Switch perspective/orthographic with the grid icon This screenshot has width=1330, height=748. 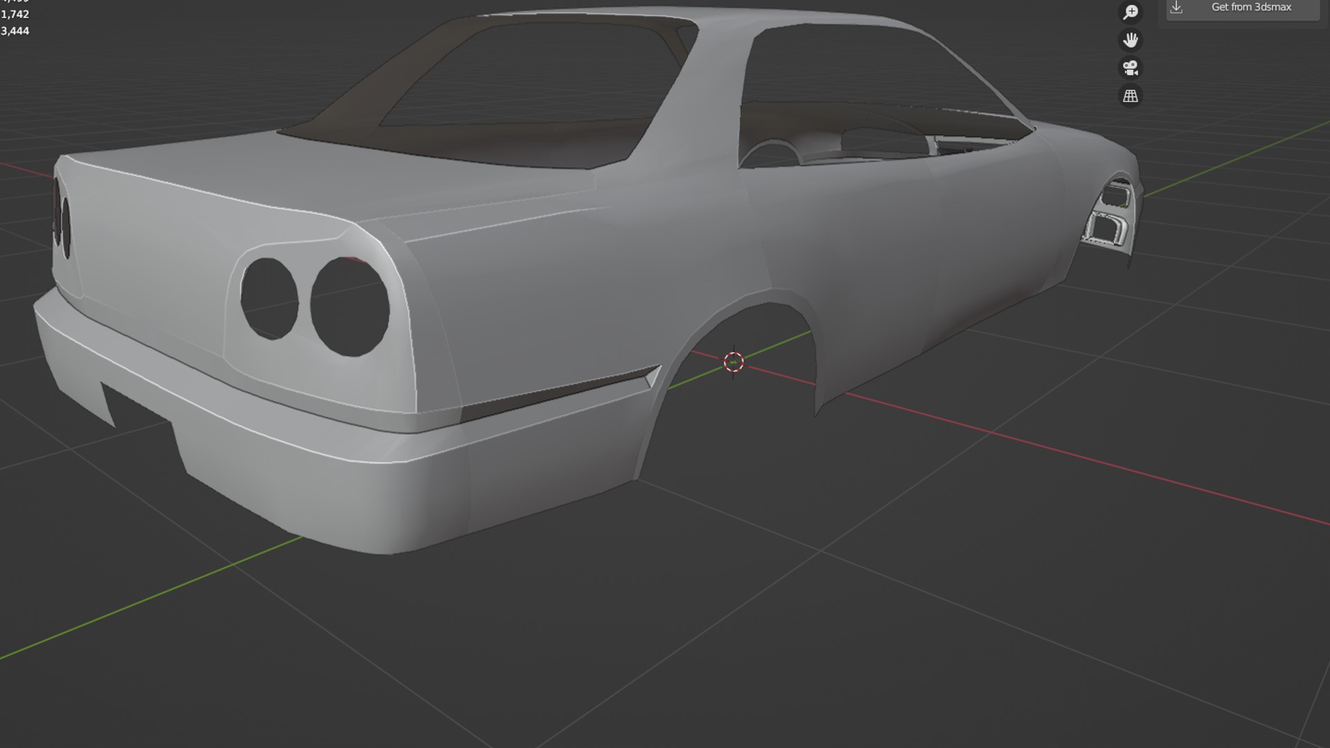click(1130, 96)
